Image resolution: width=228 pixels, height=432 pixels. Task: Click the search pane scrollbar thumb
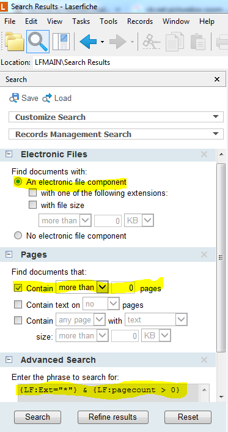tap(221, 258)
